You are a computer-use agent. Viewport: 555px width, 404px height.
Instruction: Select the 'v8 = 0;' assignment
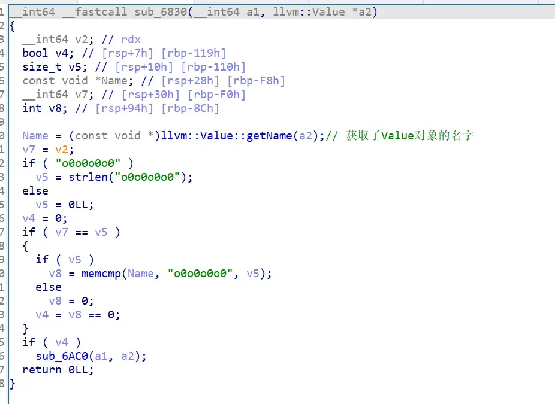[71, 301]
